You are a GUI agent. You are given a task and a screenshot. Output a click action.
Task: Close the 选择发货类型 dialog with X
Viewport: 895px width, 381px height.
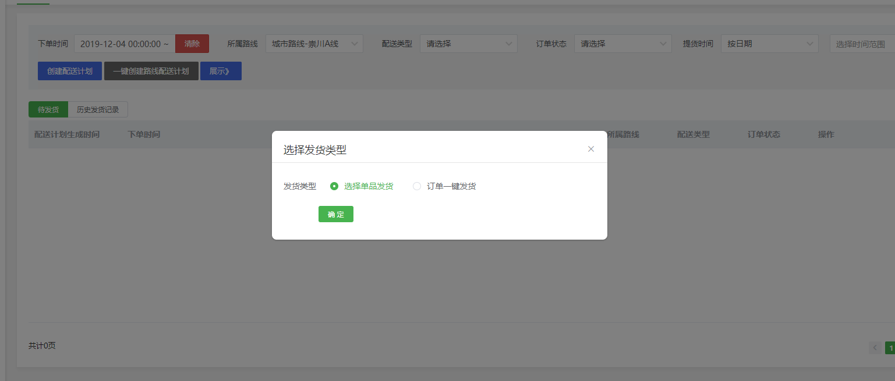(x=591, y=149)
